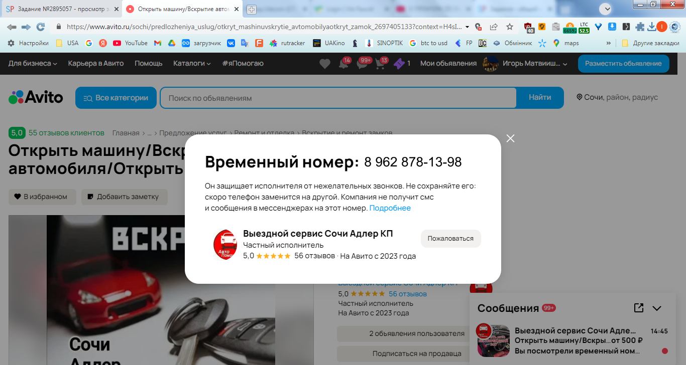Open browser downloads icon
The image size is (686, 365).
[651, 27]
